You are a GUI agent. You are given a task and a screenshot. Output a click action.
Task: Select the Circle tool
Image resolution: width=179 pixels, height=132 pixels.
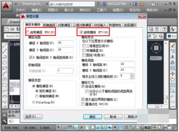pos(5,79)
